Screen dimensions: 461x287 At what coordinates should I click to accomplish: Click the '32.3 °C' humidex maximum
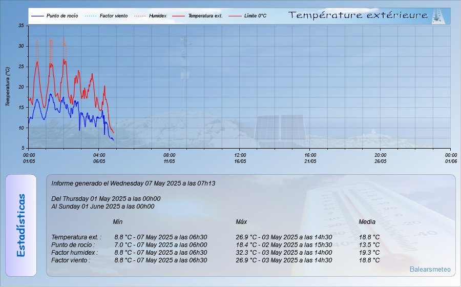(x=284, y=252)
